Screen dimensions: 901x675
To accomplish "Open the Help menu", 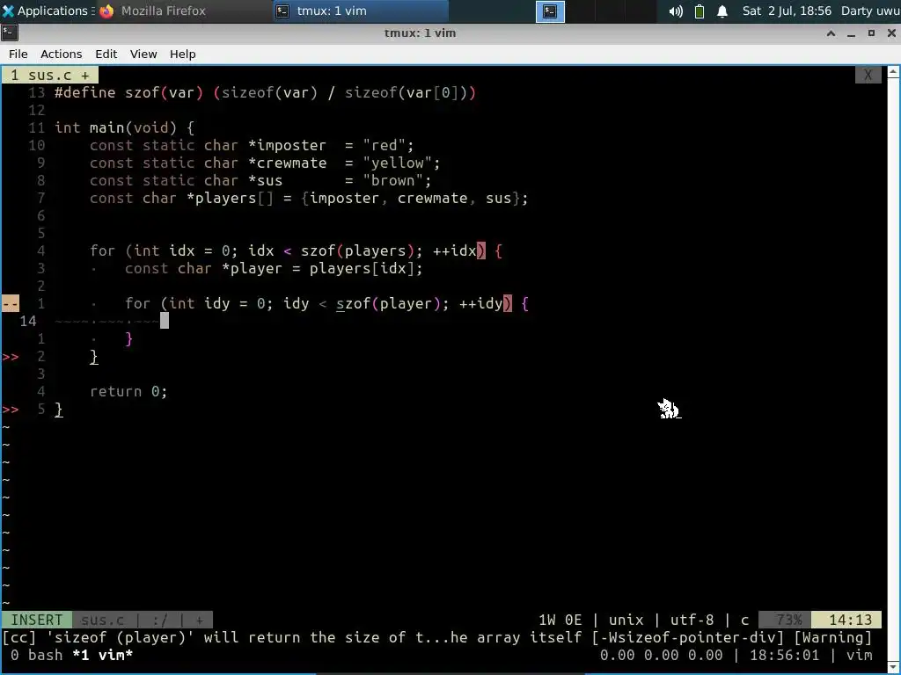I will coord(183,54).
